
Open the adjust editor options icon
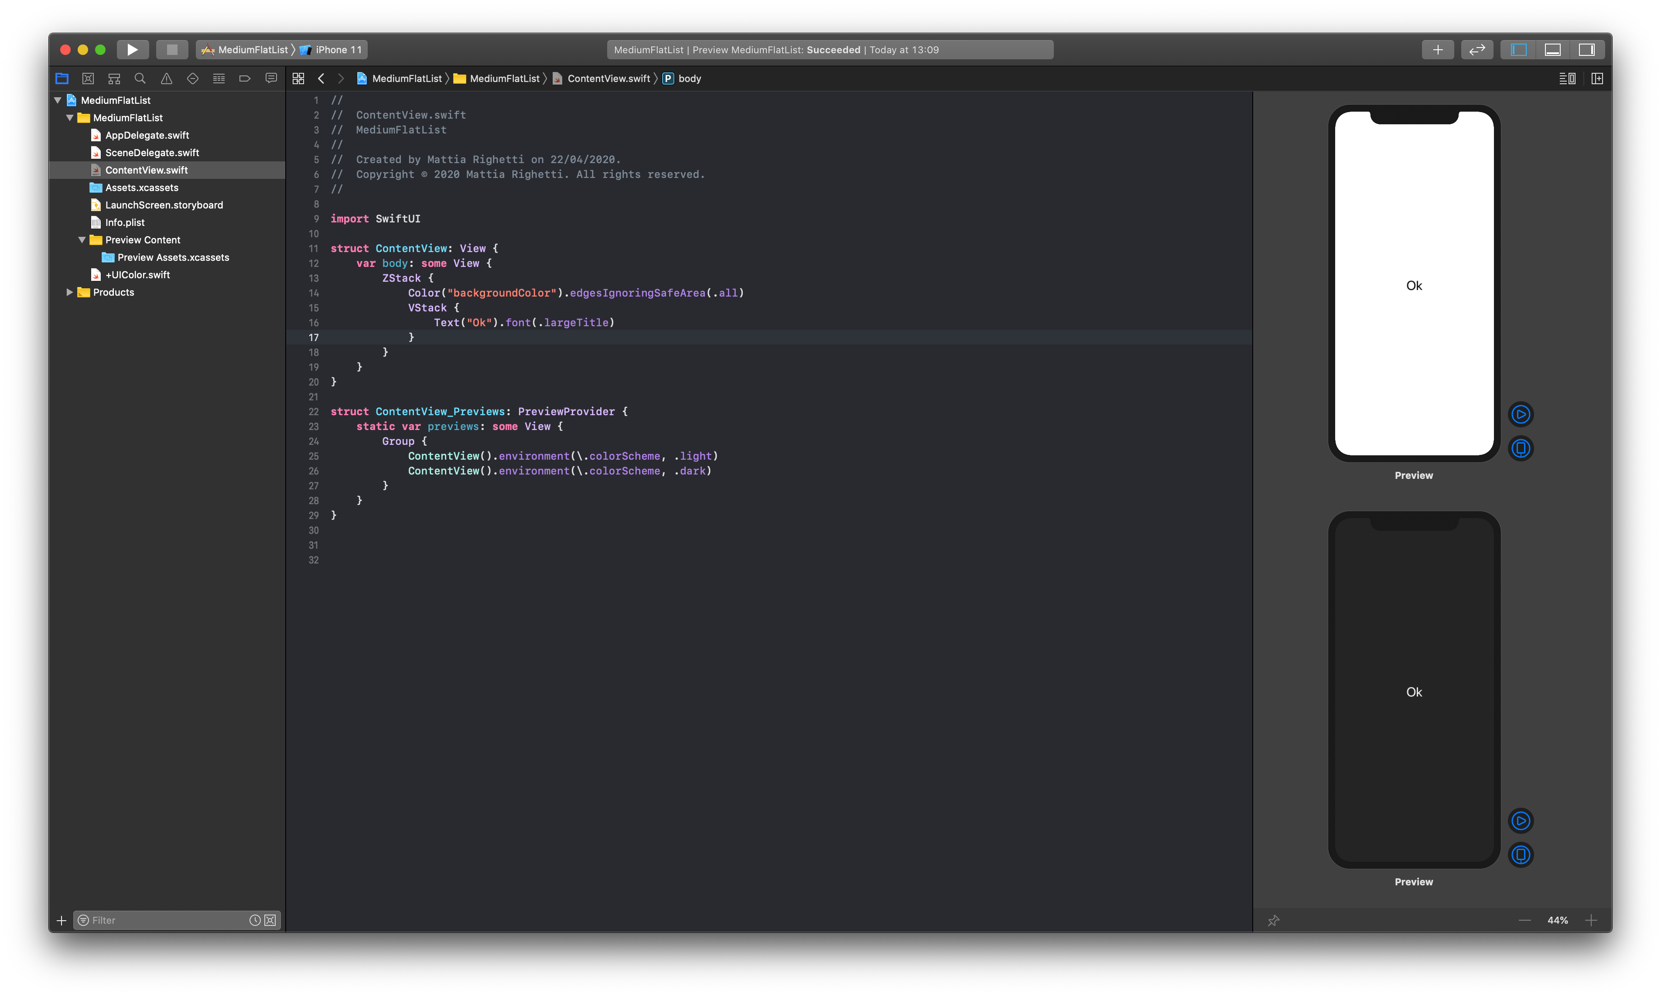[1566, 79]
